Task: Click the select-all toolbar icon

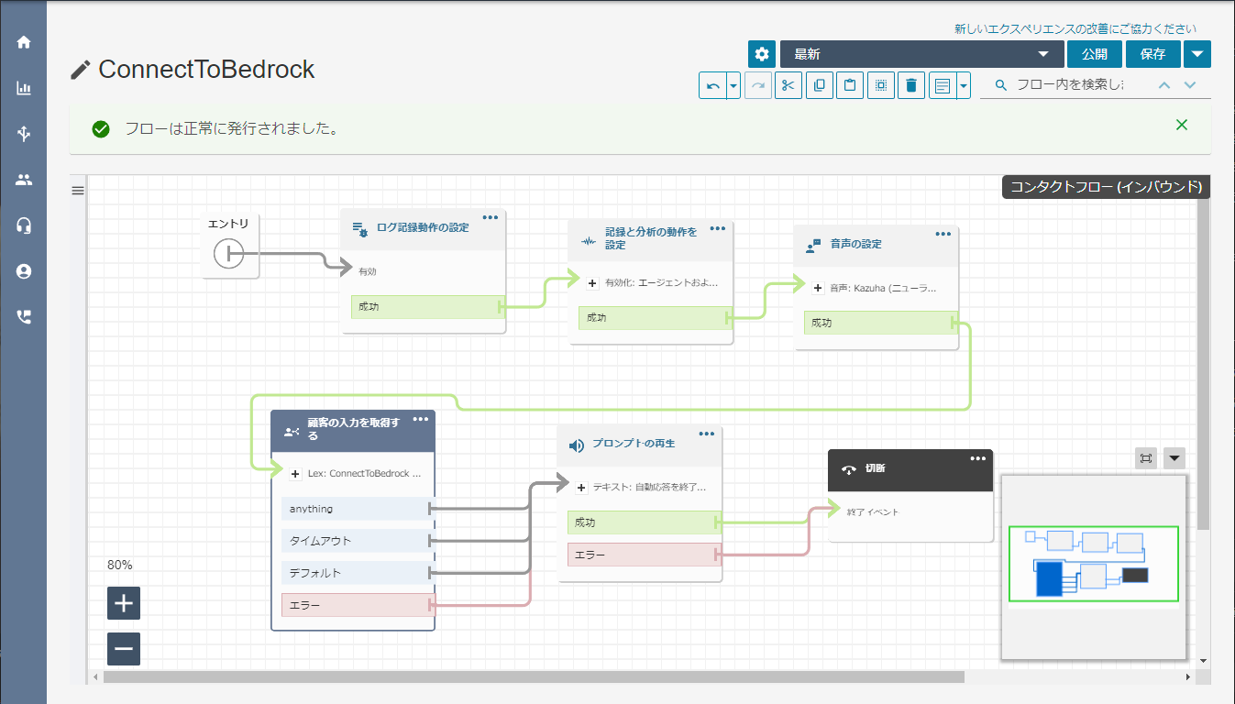Action: coord(880,85)
